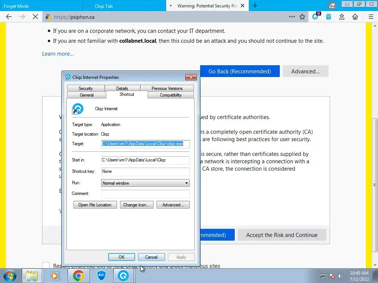Viewport: 378px width, 283px height.
Task: Go to home page with house icon
Action: (355, 17)
